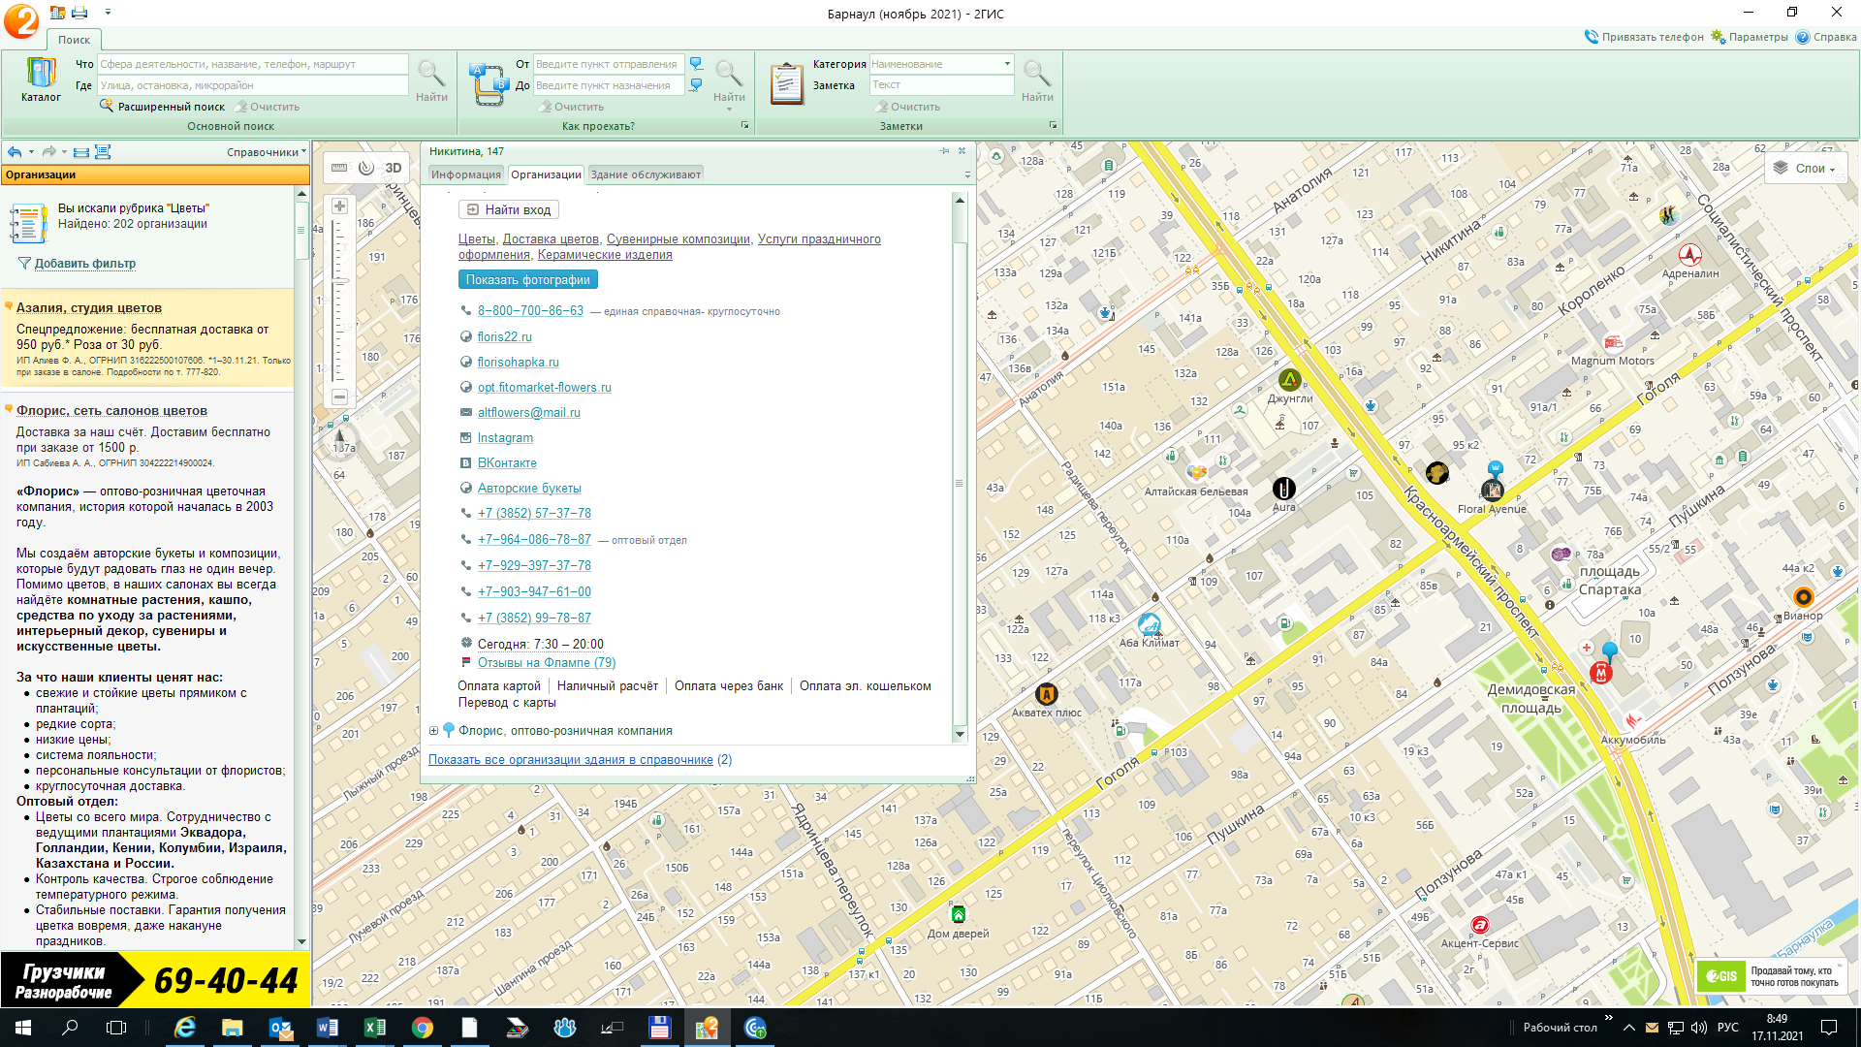1861x1047 pixels.
Task: Open Chrome from the taskbar
Action: point(423,1028)
